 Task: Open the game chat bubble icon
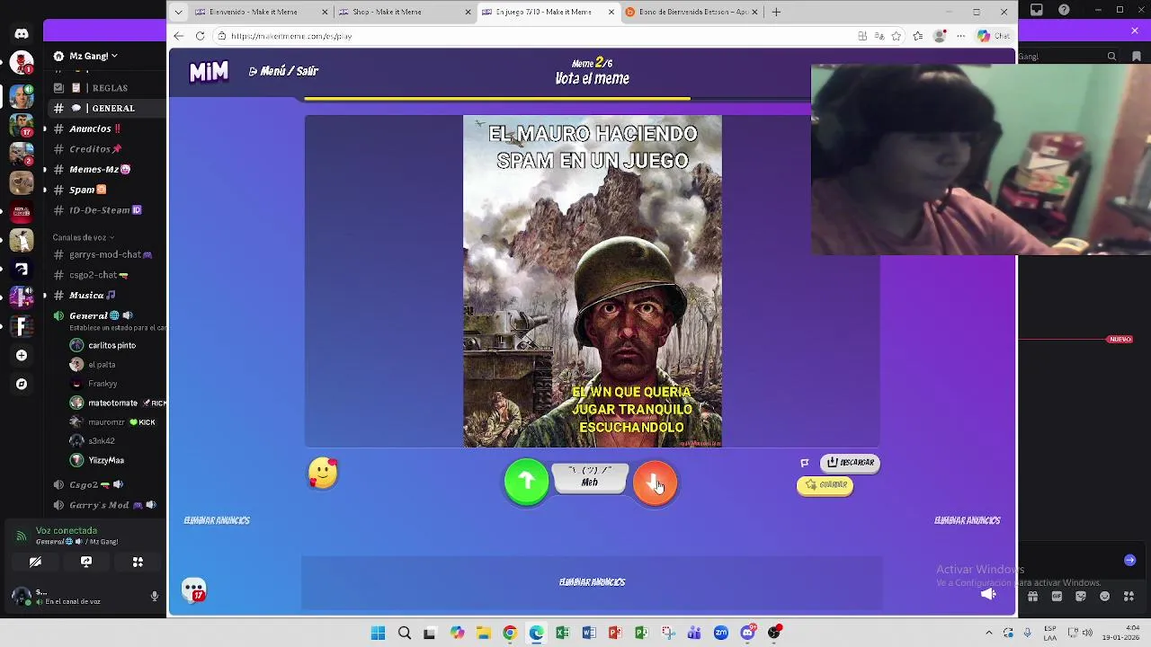point(194,589)
